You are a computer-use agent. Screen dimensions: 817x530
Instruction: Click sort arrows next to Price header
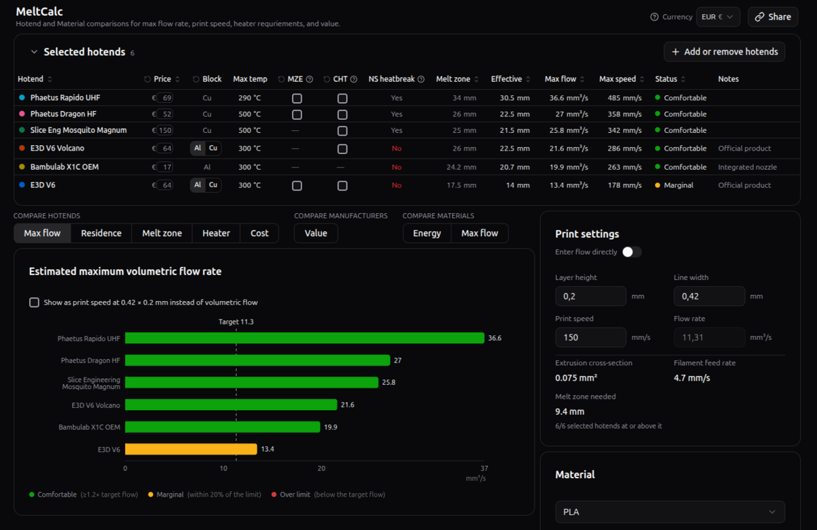coord(178,80)
